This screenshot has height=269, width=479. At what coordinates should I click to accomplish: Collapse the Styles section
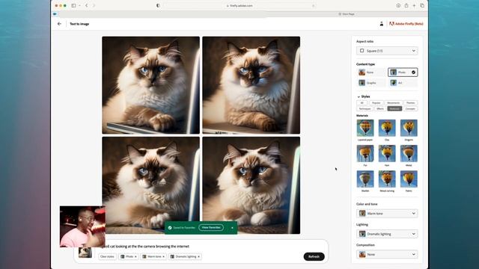359,96
